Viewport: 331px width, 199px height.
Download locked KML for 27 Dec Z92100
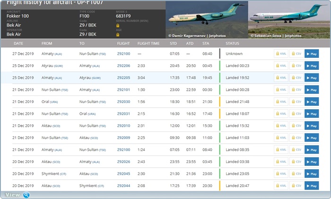click(x=281, y=53)
